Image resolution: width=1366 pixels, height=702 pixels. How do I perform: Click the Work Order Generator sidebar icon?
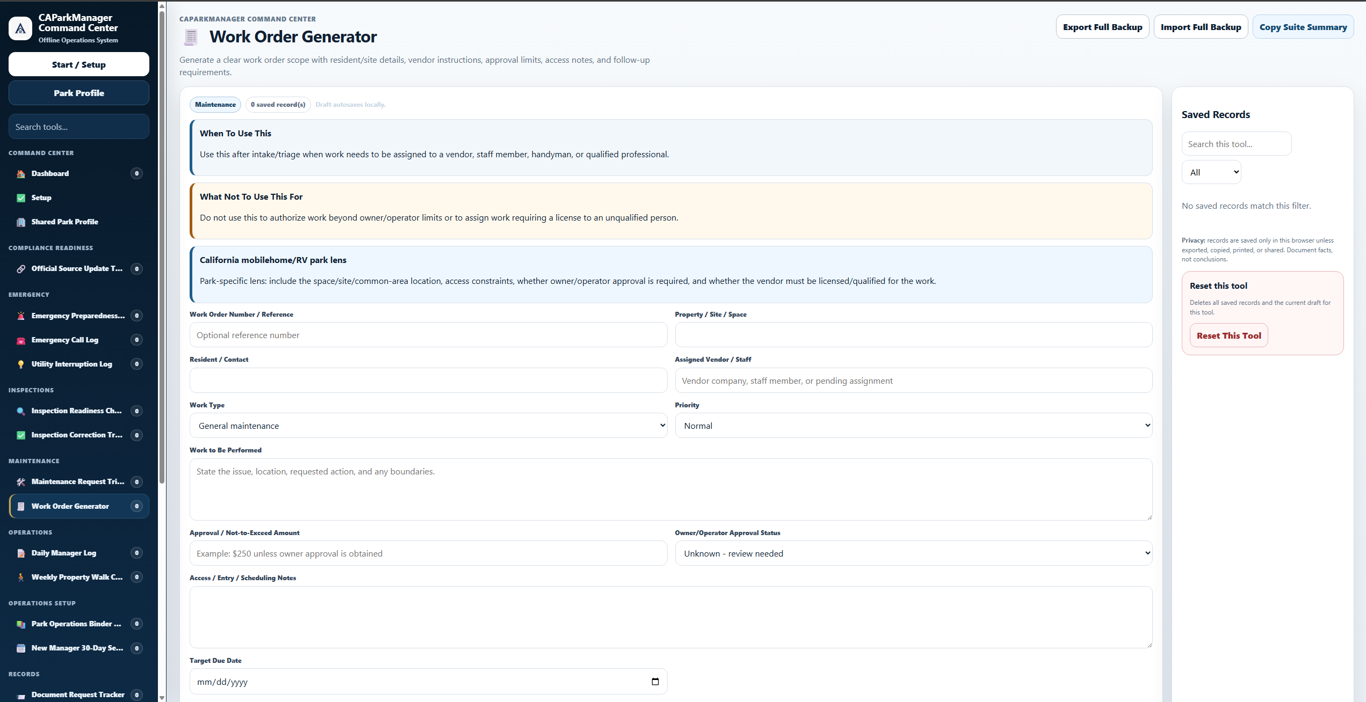click(x=21, y=507)
